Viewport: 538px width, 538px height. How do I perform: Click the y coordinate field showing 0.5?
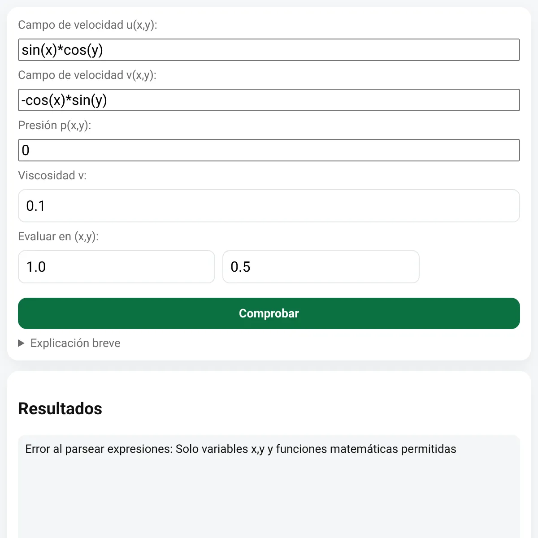tap(321, 267)
